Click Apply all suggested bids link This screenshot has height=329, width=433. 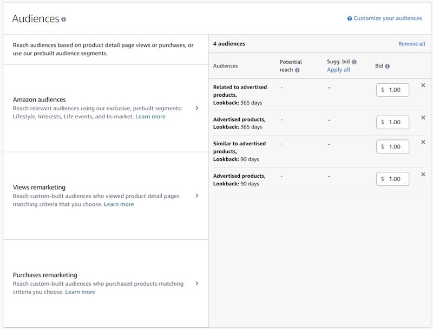coord(338,70)
